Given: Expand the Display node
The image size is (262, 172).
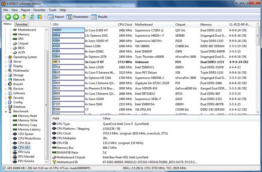Looking at the screenshot, I should pyautogui.click(x=6, y=66).
